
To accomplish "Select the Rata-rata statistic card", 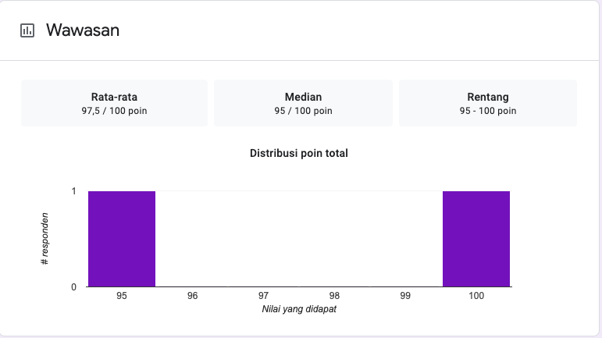I will click(x=114, y=103).
